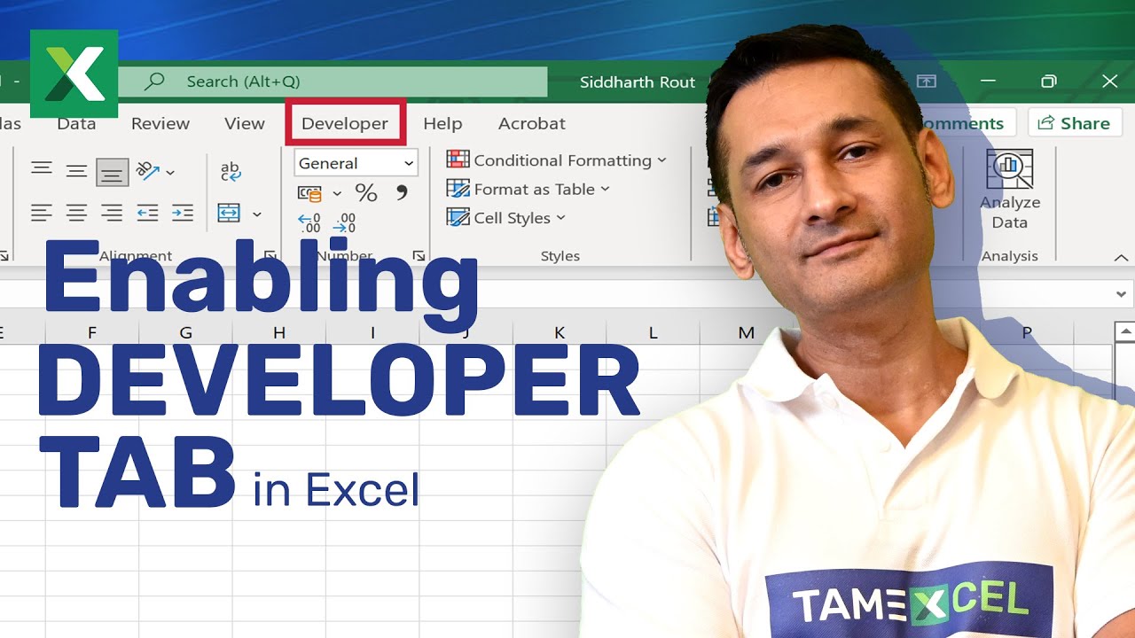Image resolution: width=1135 pixels, height=638 pixels.
Task: Open Analyze Data tool
Action: [1010, 191]
